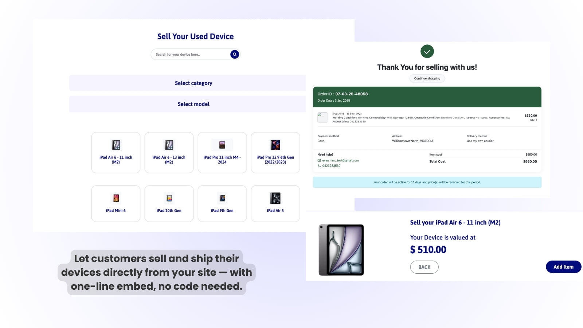Image resolution: width=583 pixels, height=328 pixels.
Task: Click the BACK button
Action: (424, 267)
